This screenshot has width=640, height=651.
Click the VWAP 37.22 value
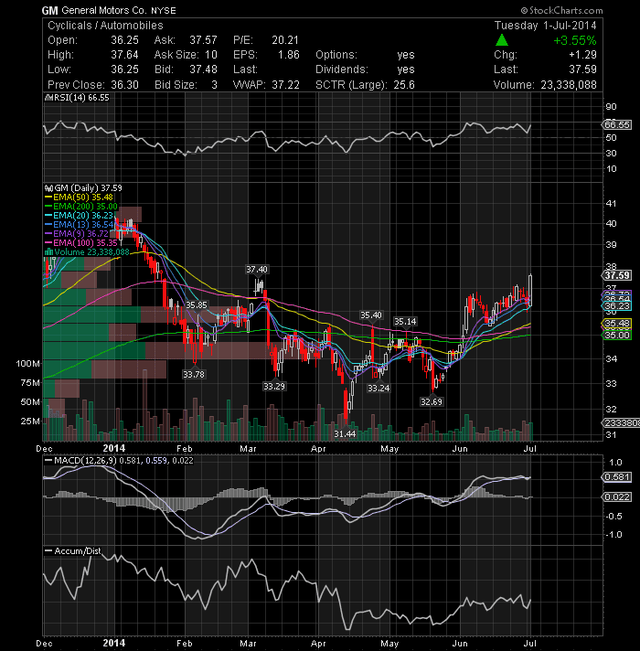pos(285,85)
